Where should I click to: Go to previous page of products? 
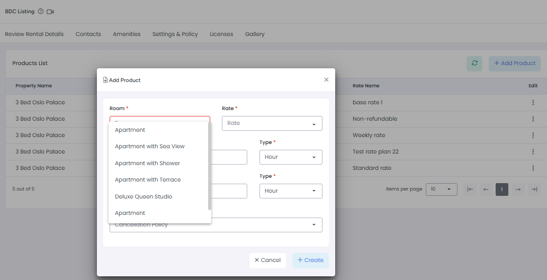point(486,189)
